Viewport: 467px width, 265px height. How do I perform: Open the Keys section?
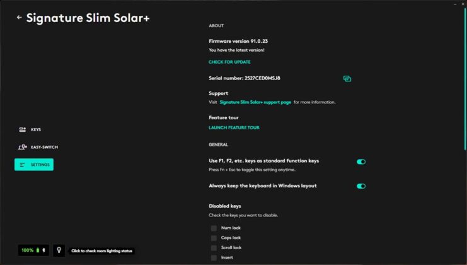[30, 130]
